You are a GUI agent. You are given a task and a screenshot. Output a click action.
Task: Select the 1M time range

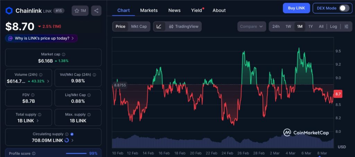300,26
